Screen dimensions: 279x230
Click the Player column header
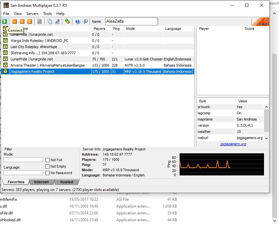[220, 29]
